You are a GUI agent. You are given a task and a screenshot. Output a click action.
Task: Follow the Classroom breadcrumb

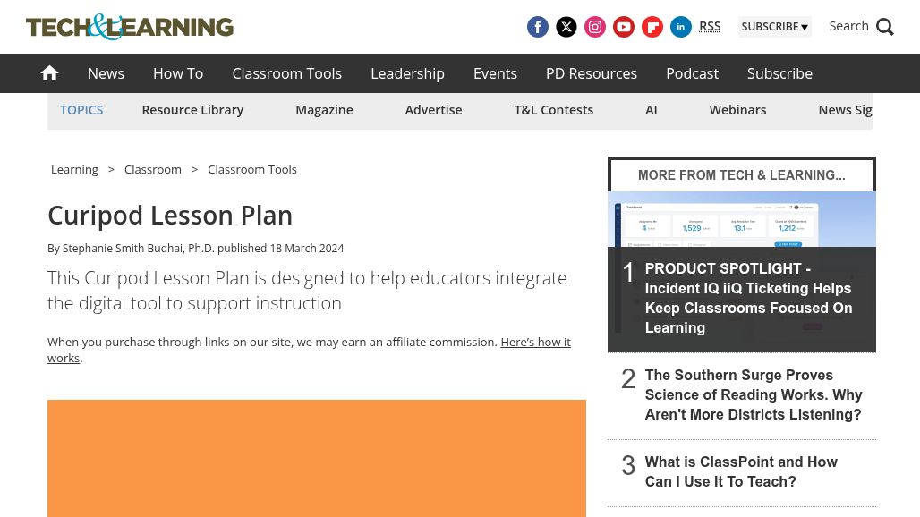pos(152,169)
